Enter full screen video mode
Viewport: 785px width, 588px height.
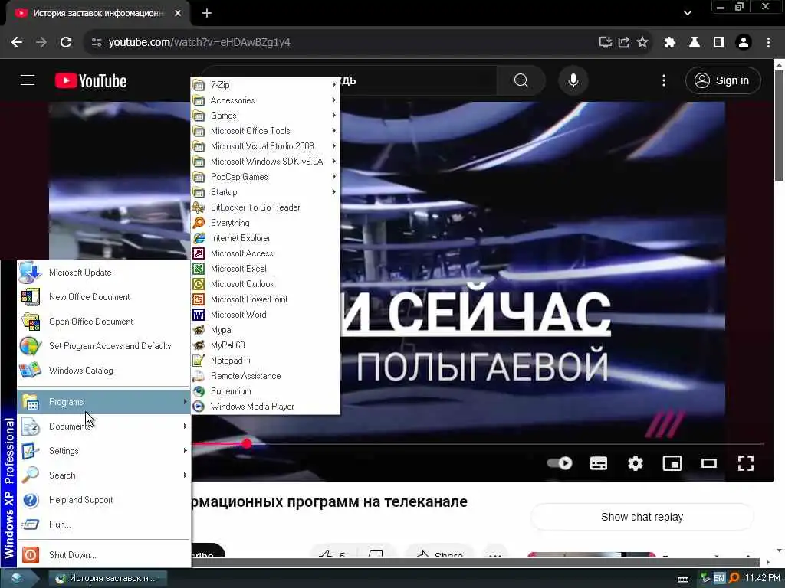pos(746,463)
